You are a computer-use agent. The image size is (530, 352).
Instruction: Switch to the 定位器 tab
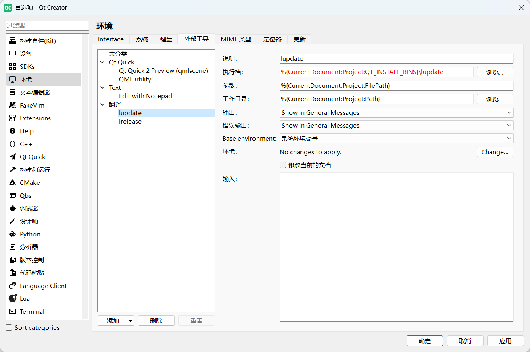272,39
